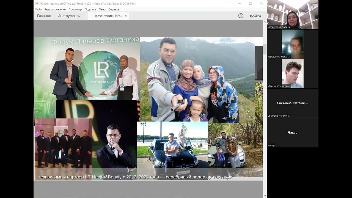This screenshot has height=198, width=352.
Task: Open the help question mark icon
Action: 241,16
